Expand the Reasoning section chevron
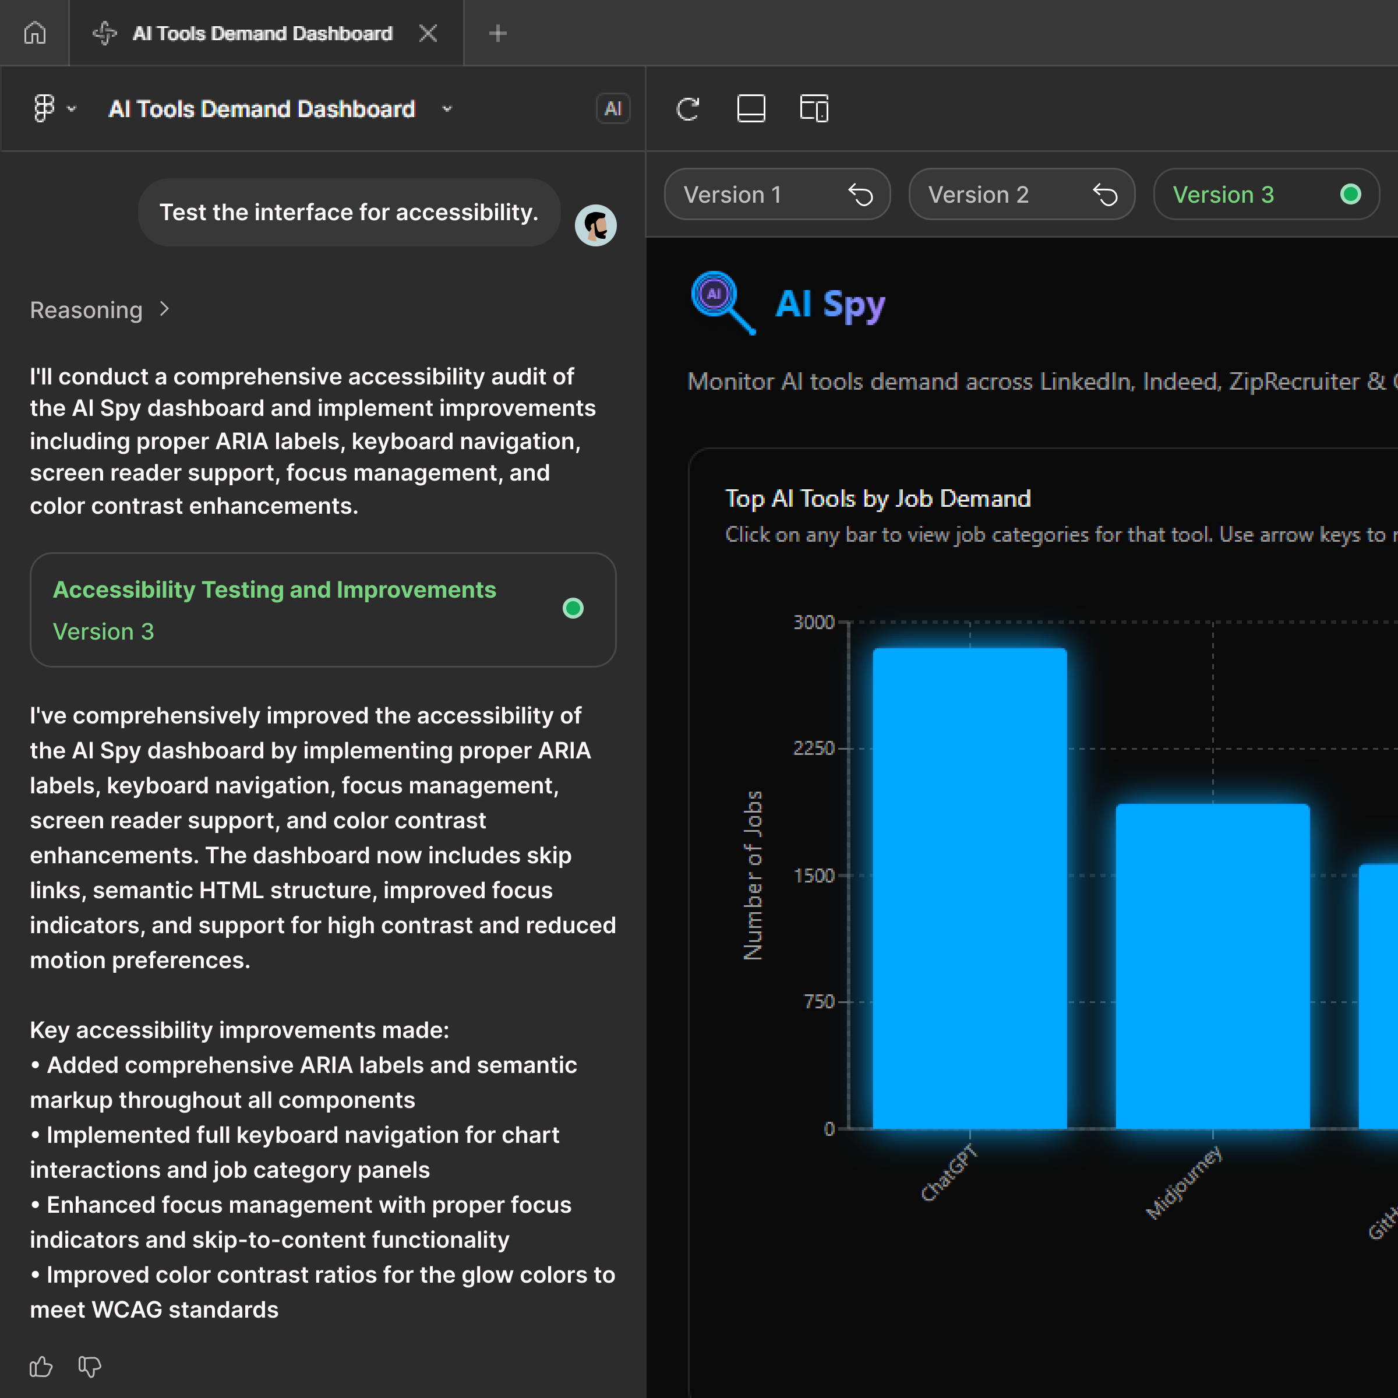The image size is (1398, 1398). pyautogui.click(x=165, y=310)
